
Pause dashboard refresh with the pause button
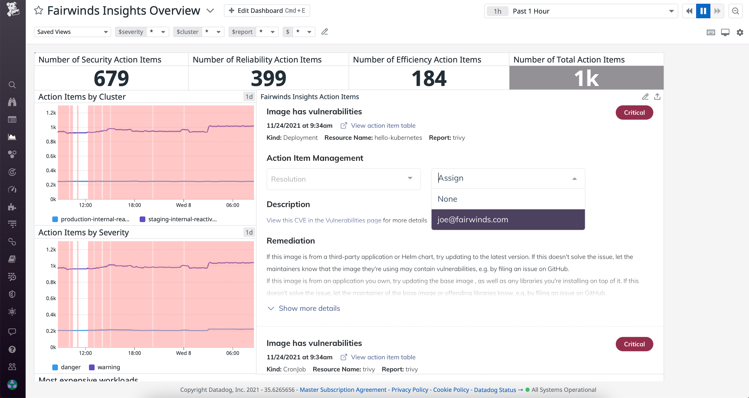point(703,11)
